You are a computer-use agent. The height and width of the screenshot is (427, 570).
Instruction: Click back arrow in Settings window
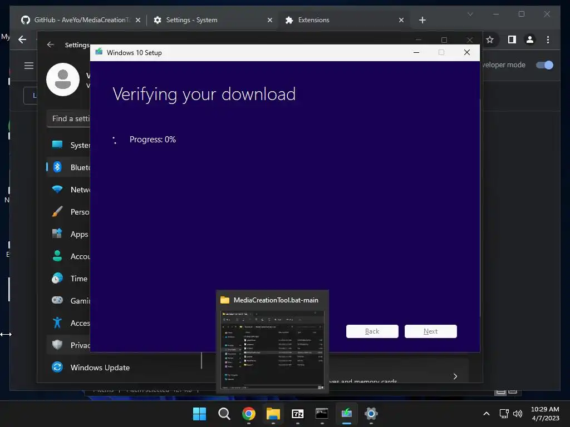click(51, 44)
